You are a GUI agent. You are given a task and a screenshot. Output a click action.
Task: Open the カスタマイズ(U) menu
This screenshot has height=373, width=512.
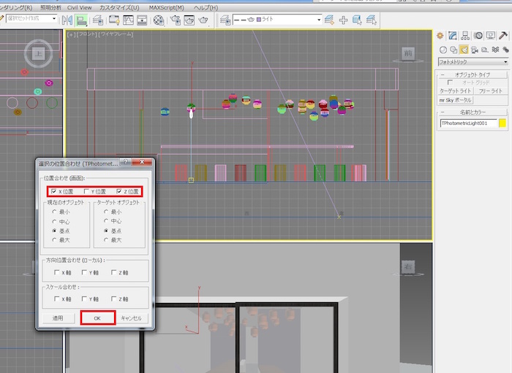click(x=119, y=7)
